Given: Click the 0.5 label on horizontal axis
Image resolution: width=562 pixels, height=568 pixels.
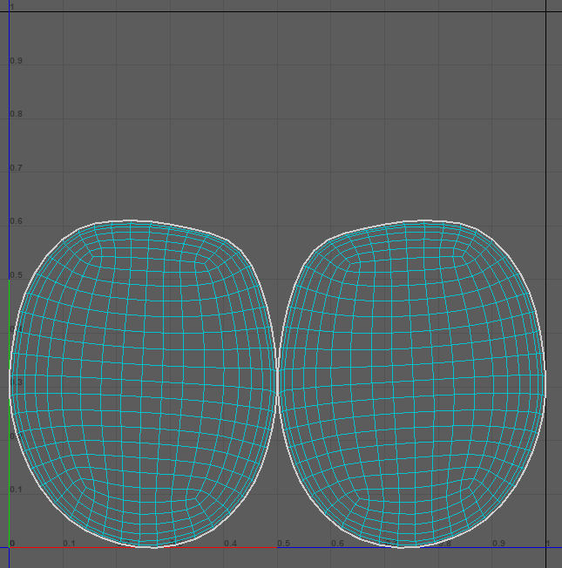Looking at the screenshot, I should (284, 544).
